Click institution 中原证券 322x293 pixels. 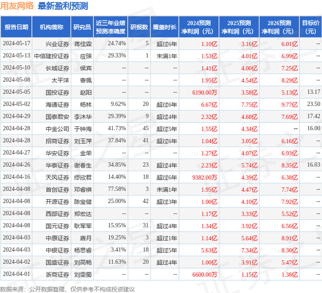coord(57,238)
